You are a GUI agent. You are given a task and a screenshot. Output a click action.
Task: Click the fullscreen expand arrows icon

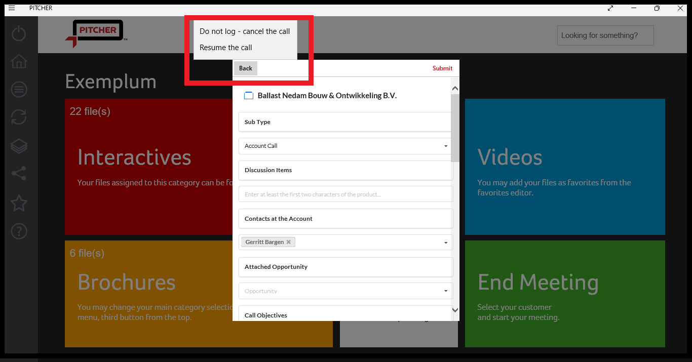click(x=610, y=8)
